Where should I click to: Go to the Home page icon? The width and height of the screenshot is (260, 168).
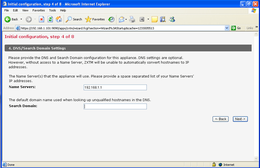(x=58, y=19)
